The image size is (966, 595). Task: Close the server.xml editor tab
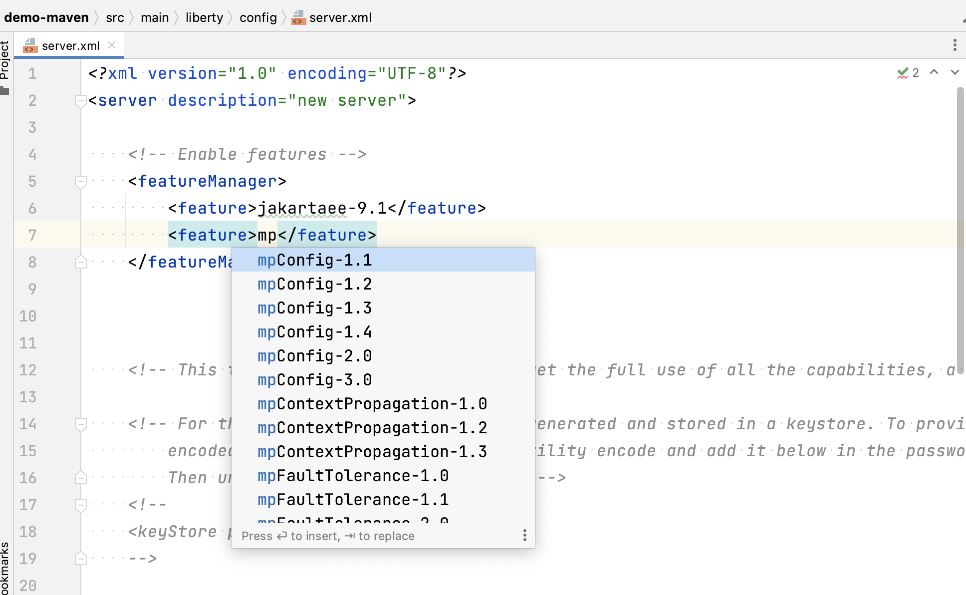(x=112, y=45)
